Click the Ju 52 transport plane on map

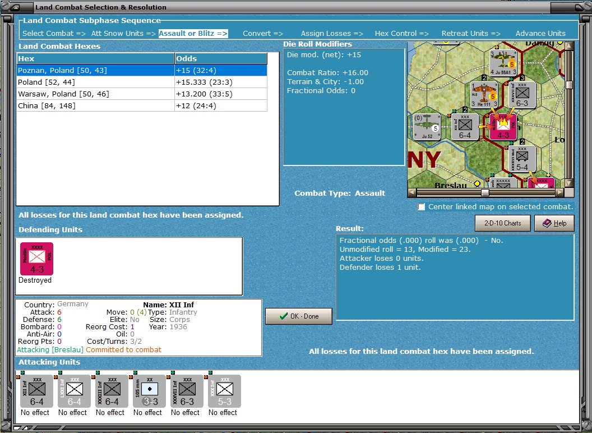coord(427,127)
